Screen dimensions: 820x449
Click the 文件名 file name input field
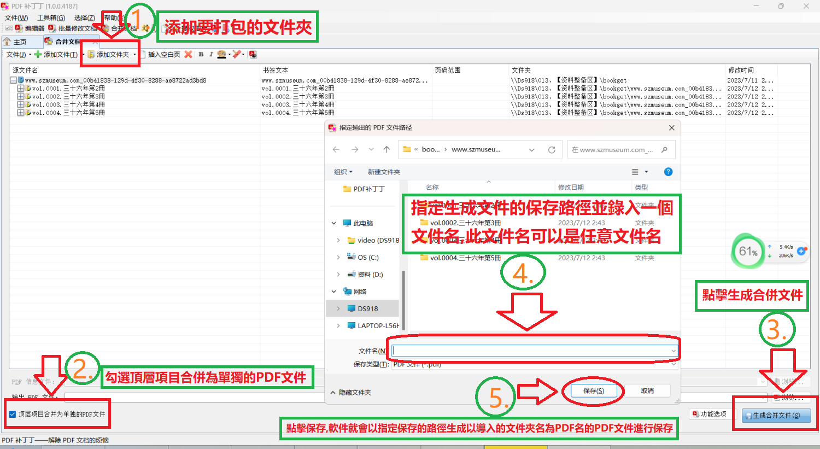click(535, 351)
